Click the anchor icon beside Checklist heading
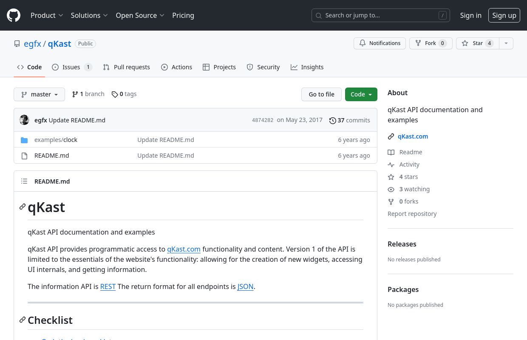 coord(23,320)
